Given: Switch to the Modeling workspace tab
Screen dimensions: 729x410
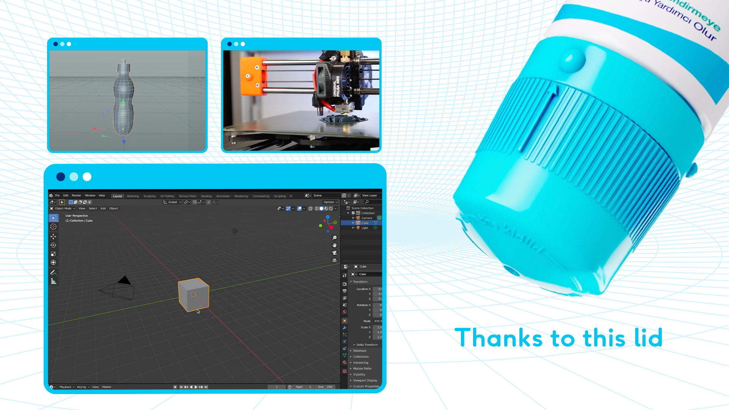Looking at the screenshot, I should coord(133,196).
